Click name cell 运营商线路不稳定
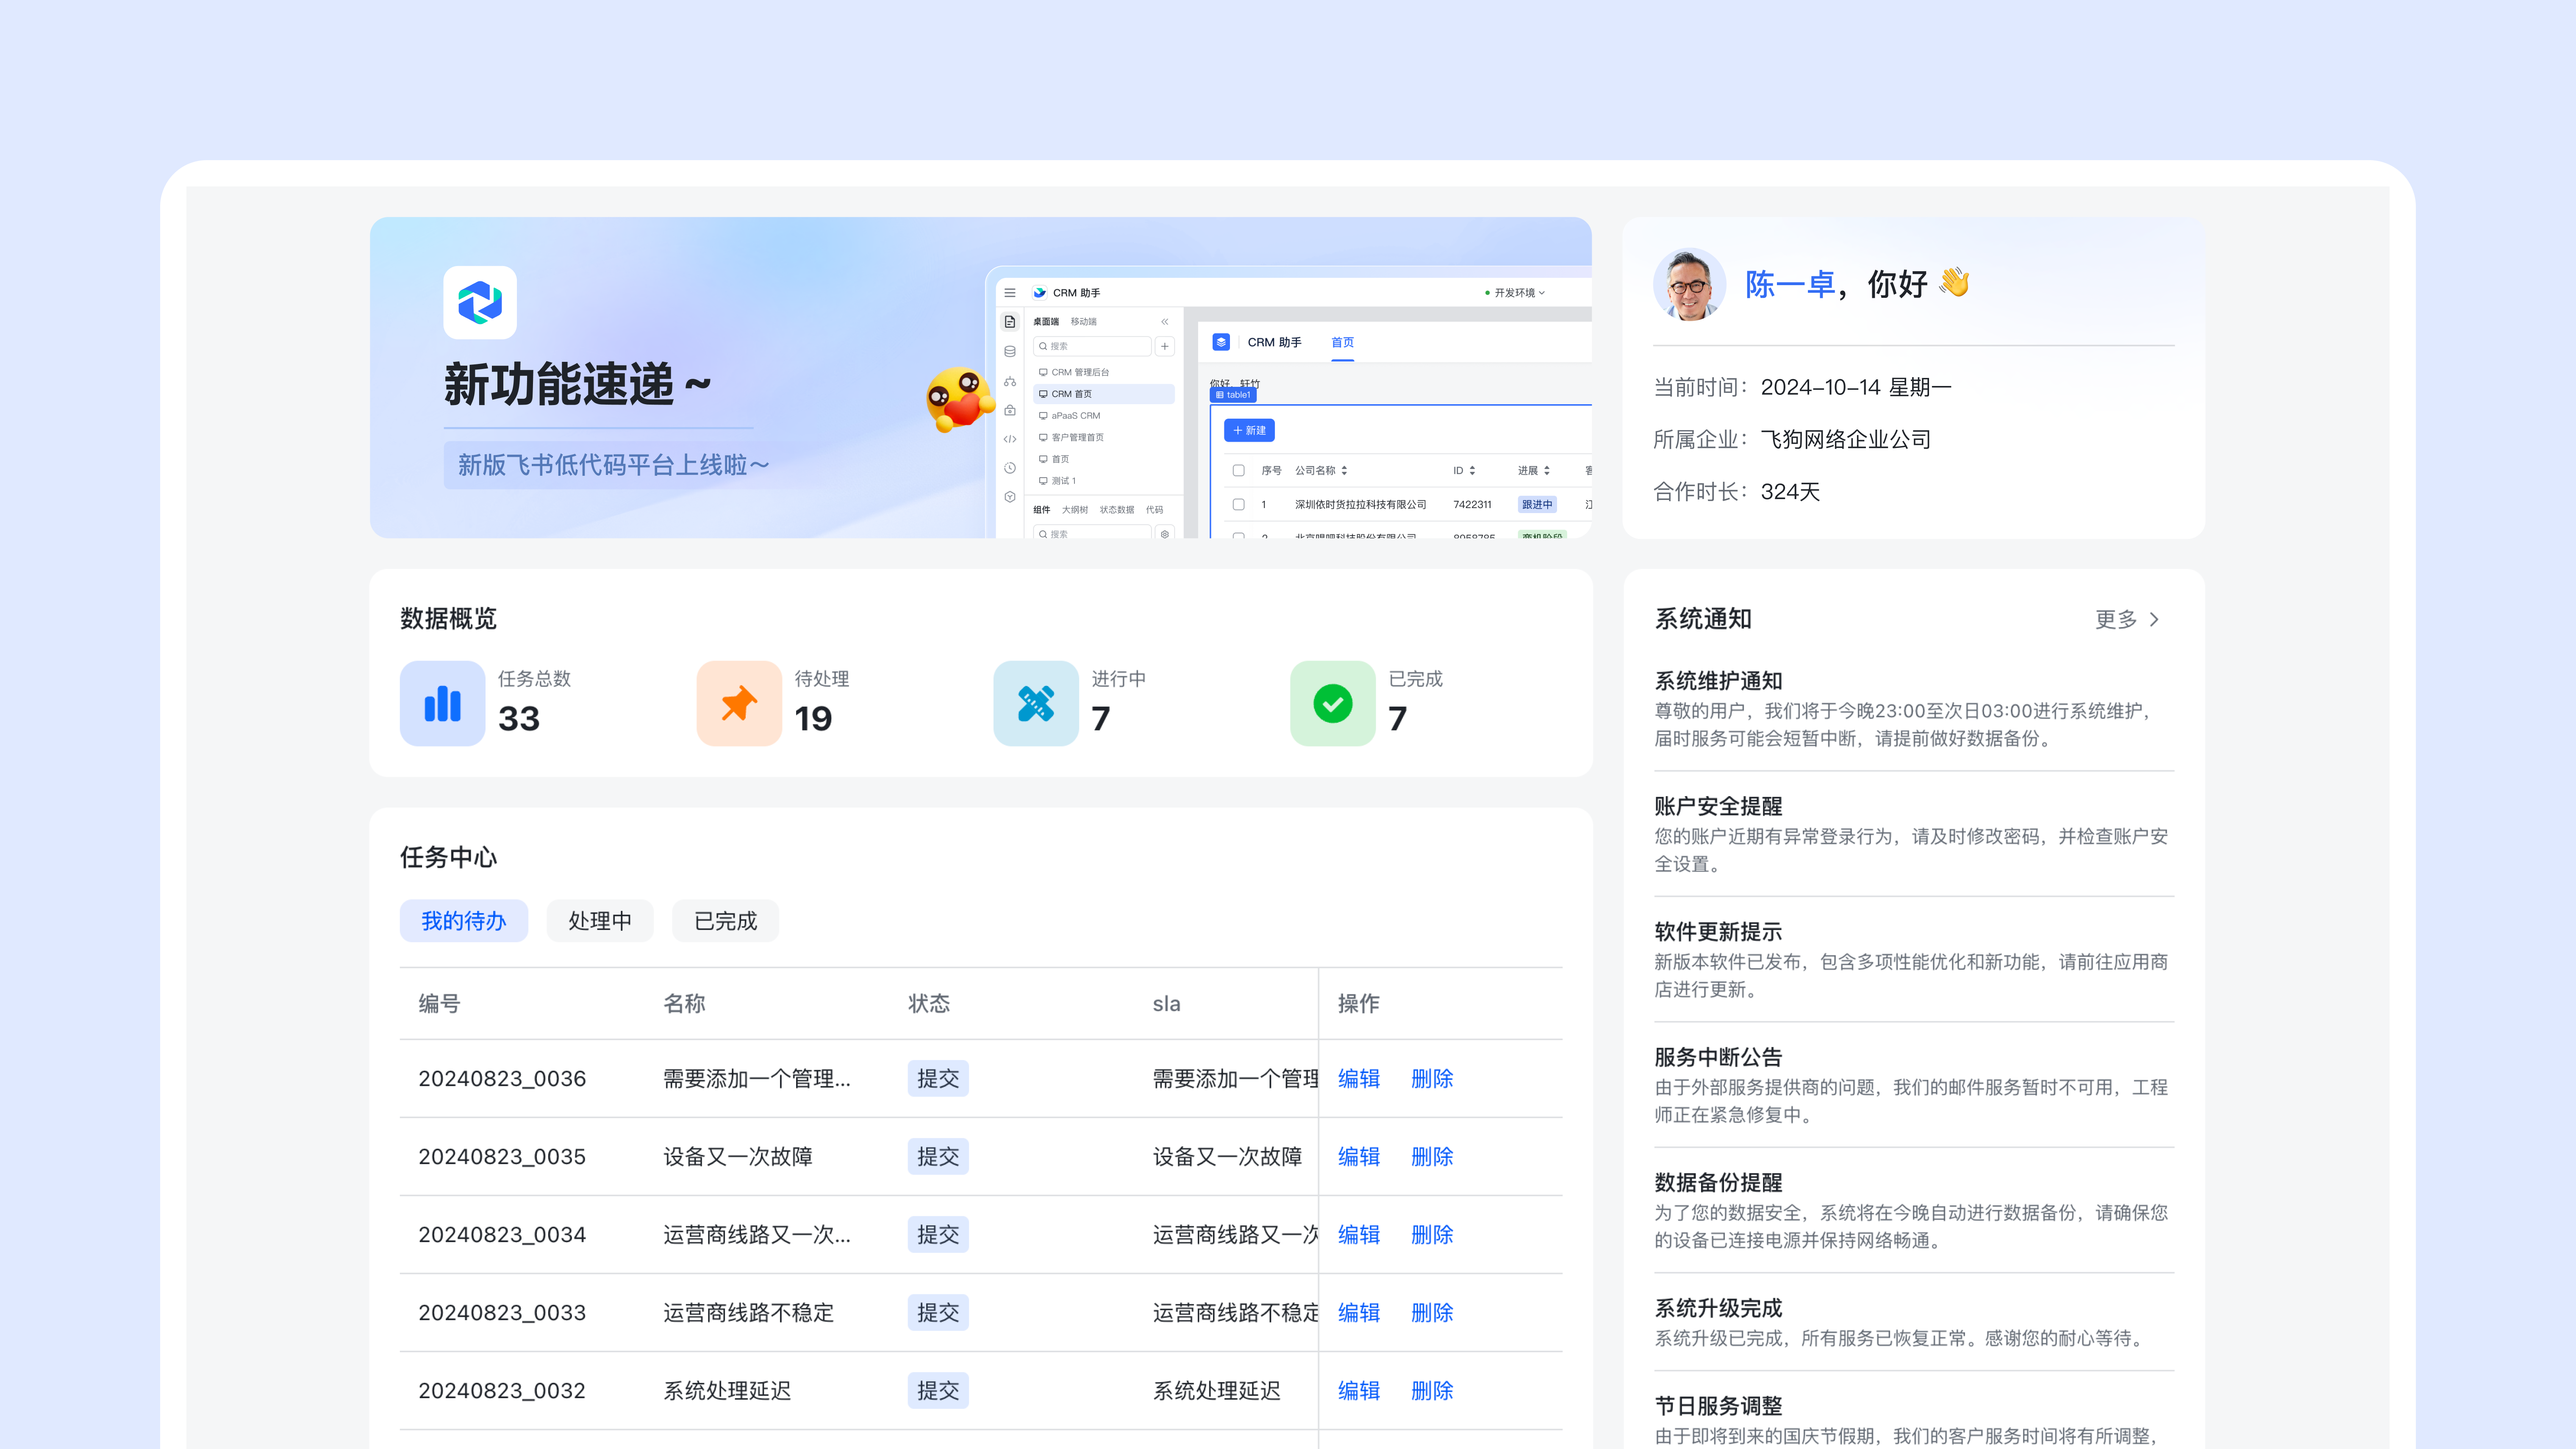2576x1449 pixels. pyautogui.click(x=748, y=1313)
